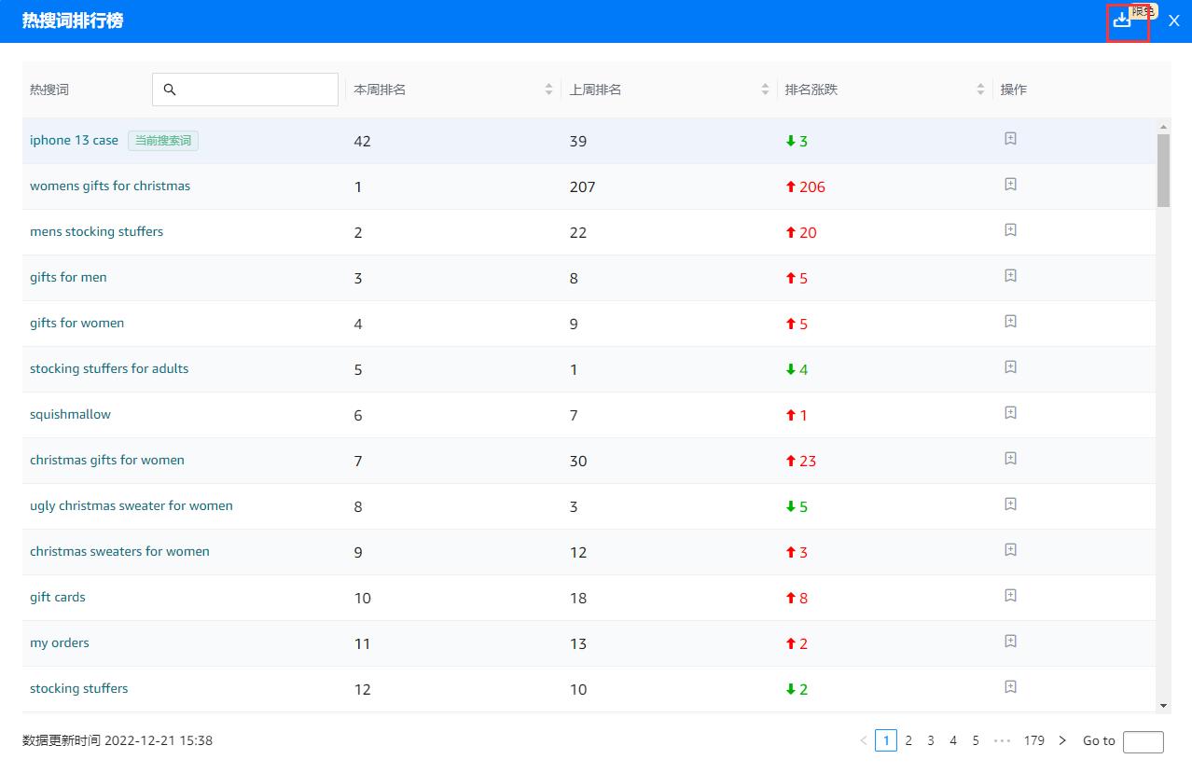Focus the hot search keyword input field
The image size is (1192, 773).
pos(245,90)
